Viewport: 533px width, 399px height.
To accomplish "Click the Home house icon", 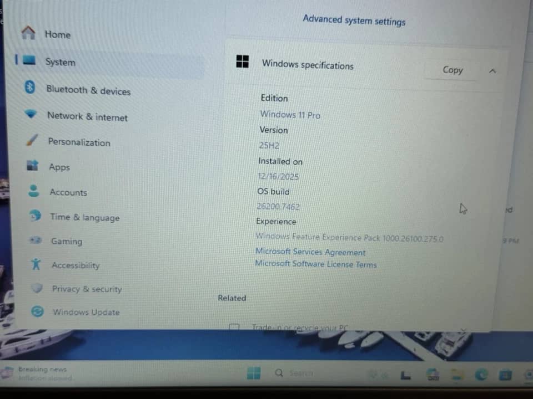I will pos(28,33).
